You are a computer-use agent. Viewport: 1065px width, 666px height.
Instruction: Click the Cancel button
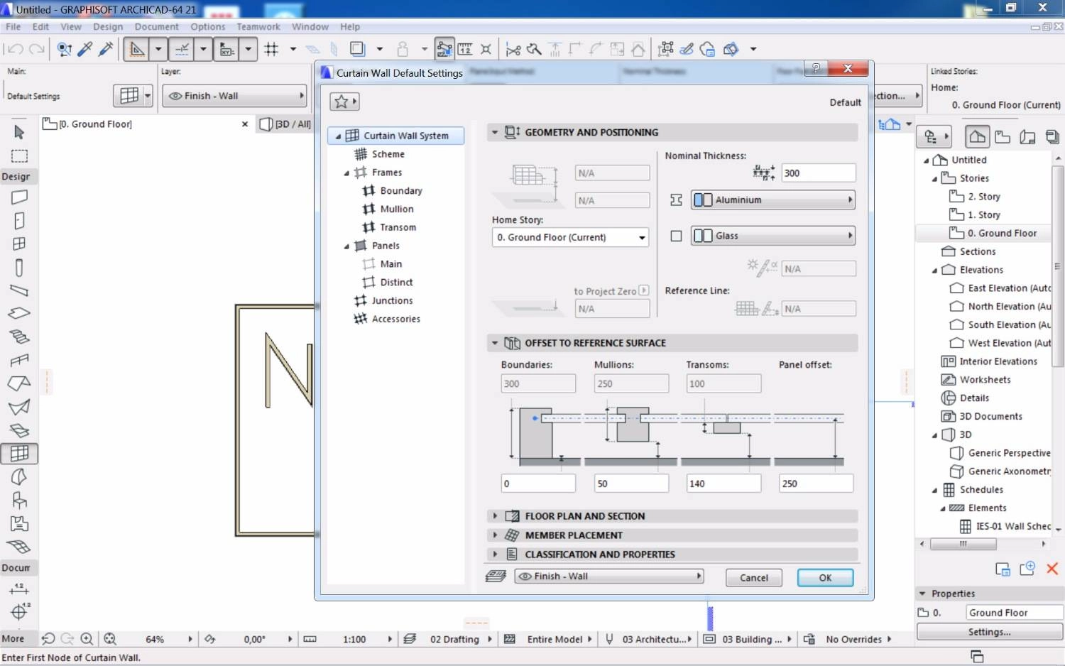pos(754,578)
